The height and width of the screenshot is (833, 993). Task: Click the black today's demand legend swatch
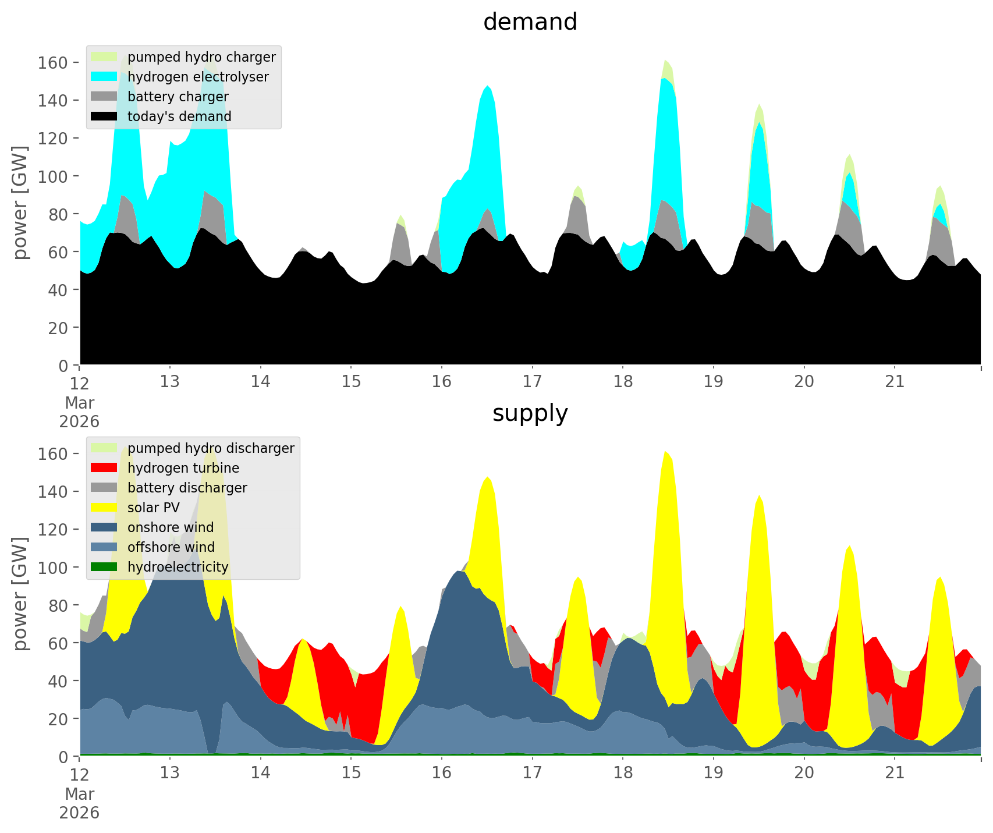point(105,116)
